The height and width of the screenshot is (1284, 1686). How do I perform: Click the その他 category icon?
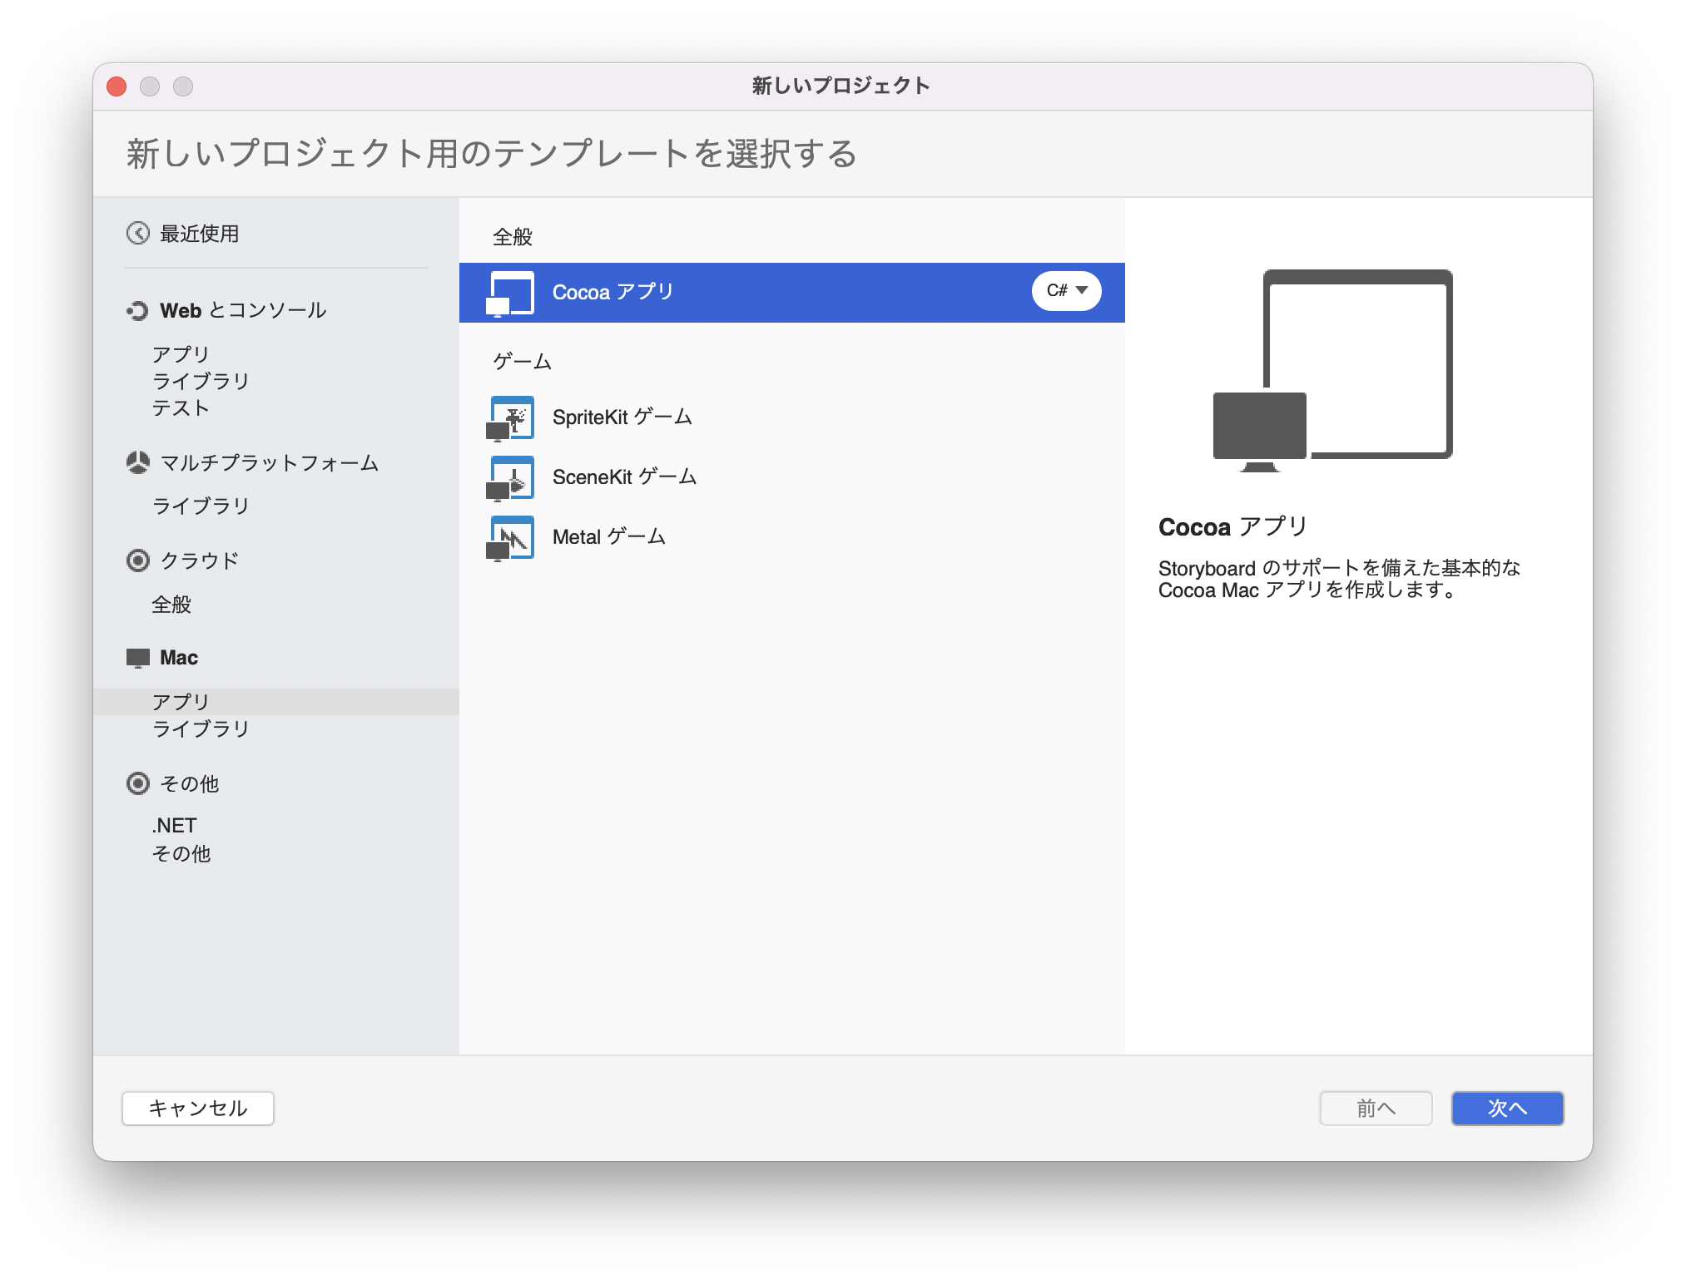coord(137,783)
